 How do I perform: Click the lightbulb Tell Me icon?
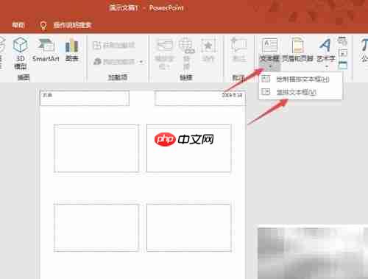(43, 25)
